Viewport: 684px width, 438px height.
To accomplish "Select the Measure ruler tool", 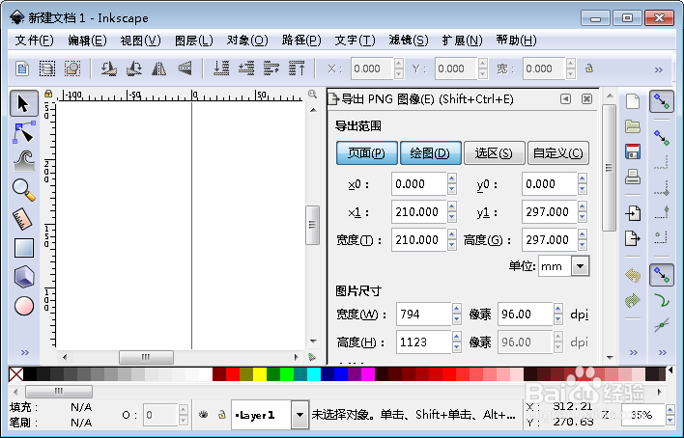I will pos(22,219).
